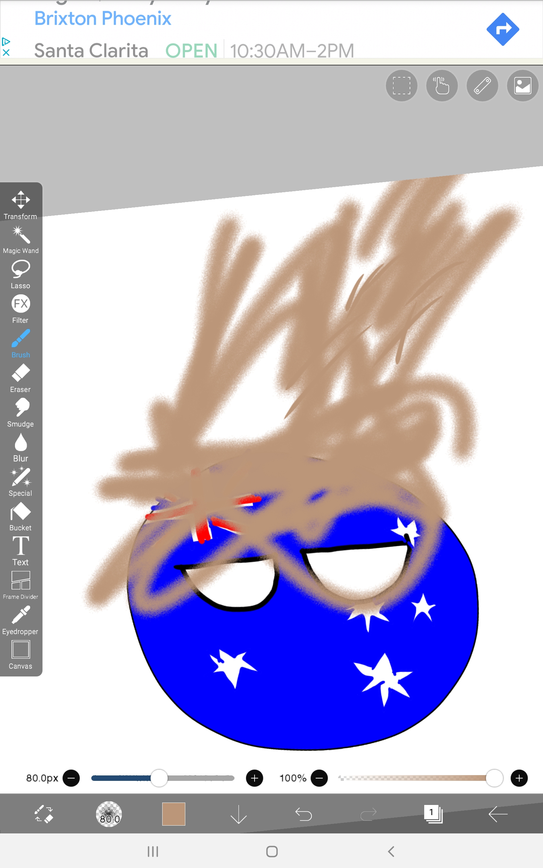Tap Android recent apps button
This screenshot has width=543, height=868.
pyautogui.click(x=153, y=851)
